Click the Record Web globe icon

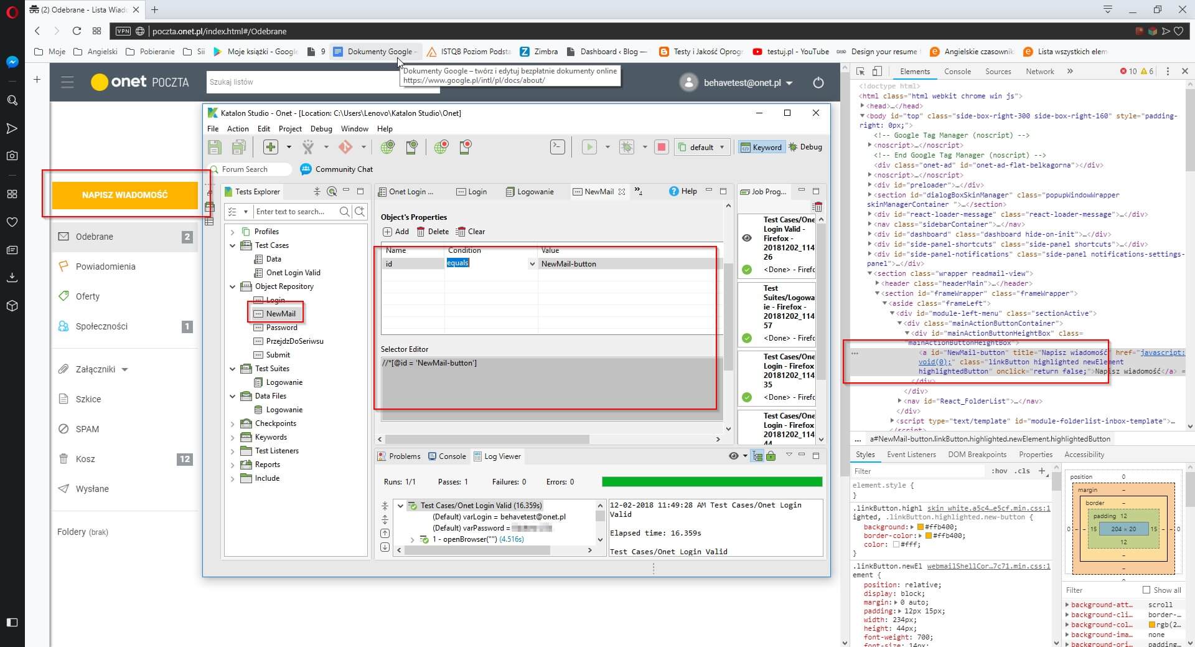pos(441,147)
